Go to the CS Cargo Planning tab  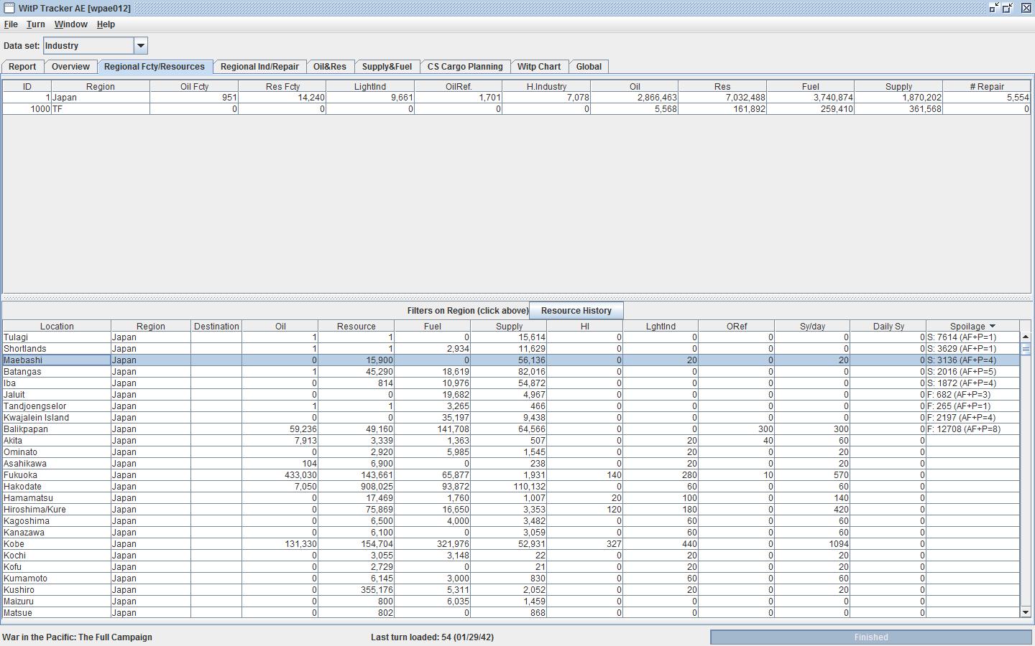(x=465, y=67)
